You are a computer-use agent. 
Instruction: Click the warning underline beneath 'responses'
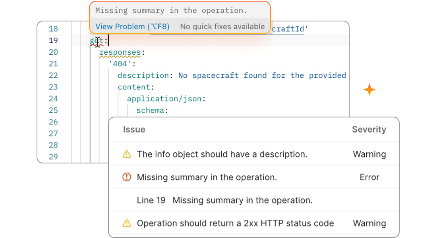pos(120,57)
